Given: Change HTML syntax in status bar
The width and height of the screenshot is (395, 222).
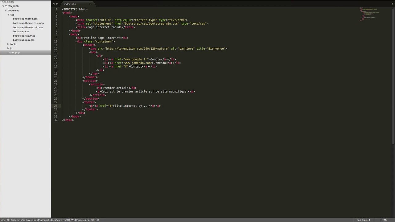Looking at the screenshot, I should [x=384, y=220].
